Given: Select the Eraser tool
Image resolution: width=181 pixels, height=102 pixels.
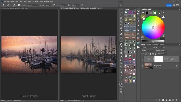Looking at the screenshot, I should (x=121, y=47).
